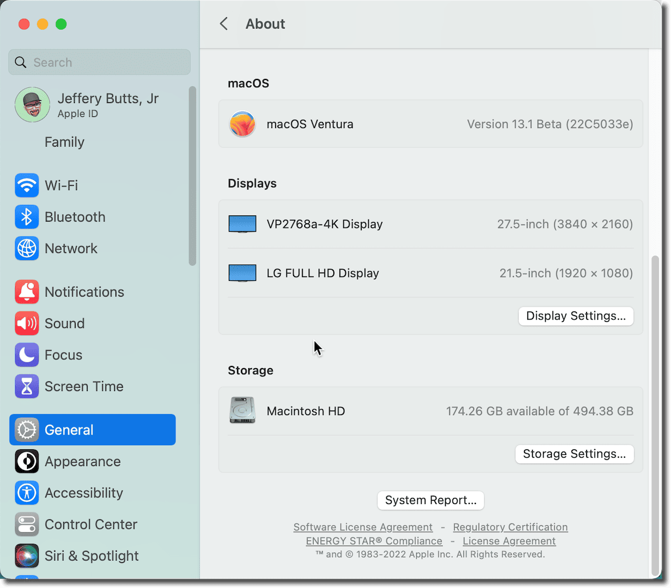Click the Sound speaker icon
This screenshot has width=671, height=588.
tap(27, 323)
